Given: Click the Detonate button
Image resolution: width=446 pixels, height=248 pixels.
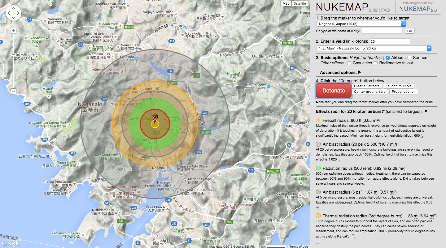Looking at the screenshot, I should [334, 90].
